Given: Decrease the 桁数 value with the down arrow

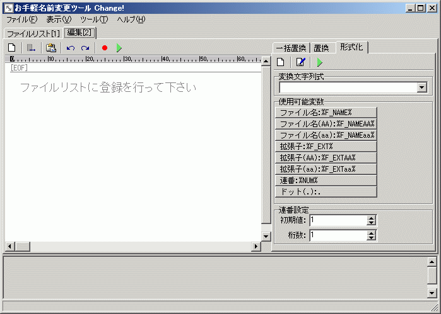Looking at the screenshot, I should tap(371, 238).
